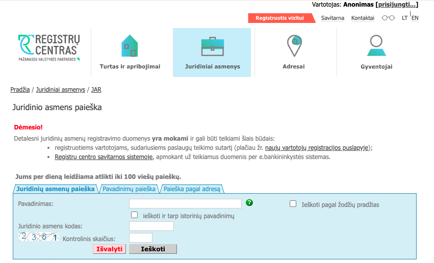
Task: Open the Kontaktai link
Action: [363, 18]
